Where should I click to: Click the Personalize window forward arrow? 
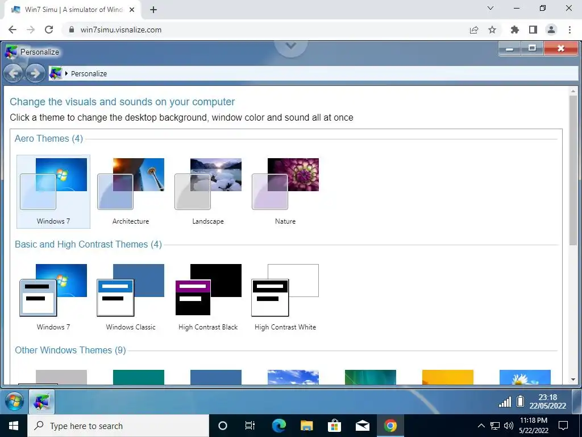35,73
